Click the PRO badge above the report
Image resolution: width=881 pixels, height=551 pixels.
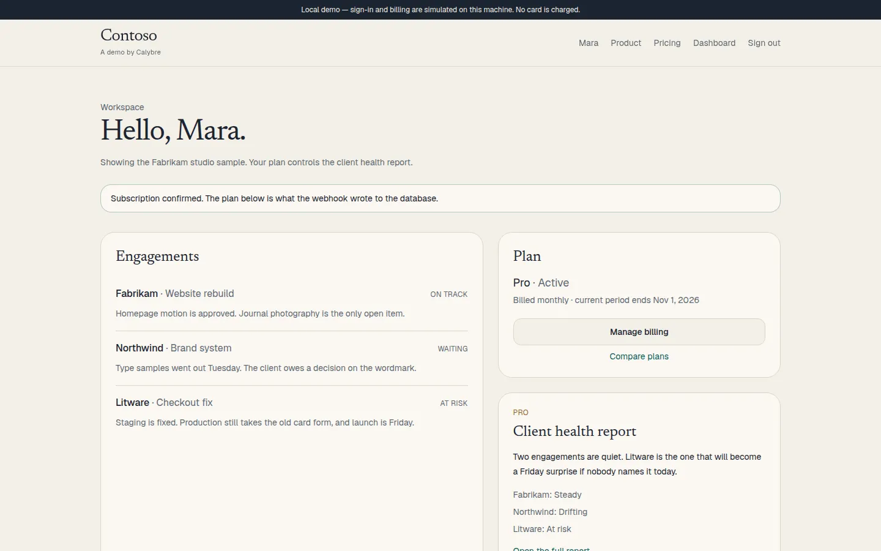click(x=521, y=413)
